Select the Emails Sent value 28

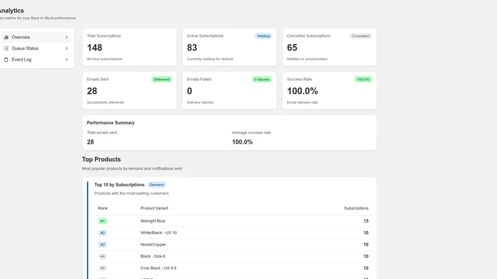[x=92, y=91]
